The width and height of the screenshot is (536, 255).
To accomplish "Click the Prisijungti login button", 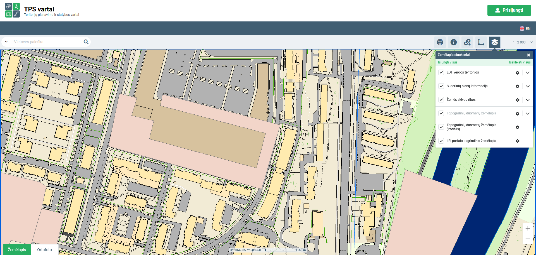I will point(509,10).
